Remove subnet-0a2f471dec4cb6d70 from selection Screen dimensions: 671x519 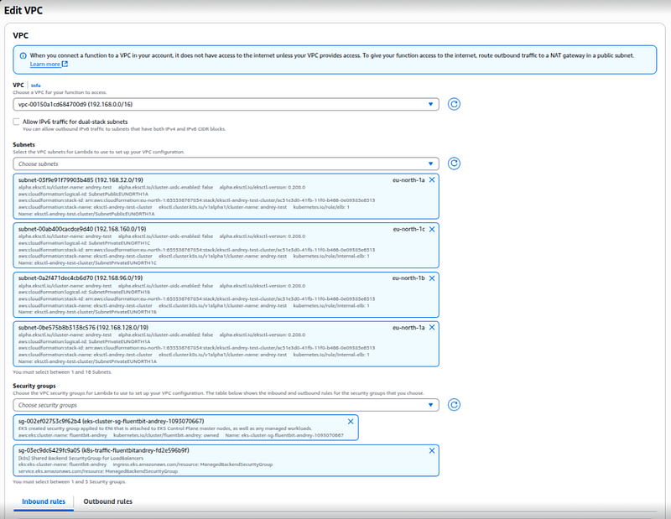click(x=432, y=278)
